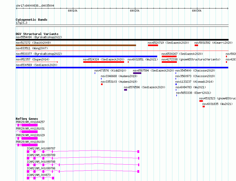
Task: Select the red nsv5931592 variant bar
Action: click(196, 45)
